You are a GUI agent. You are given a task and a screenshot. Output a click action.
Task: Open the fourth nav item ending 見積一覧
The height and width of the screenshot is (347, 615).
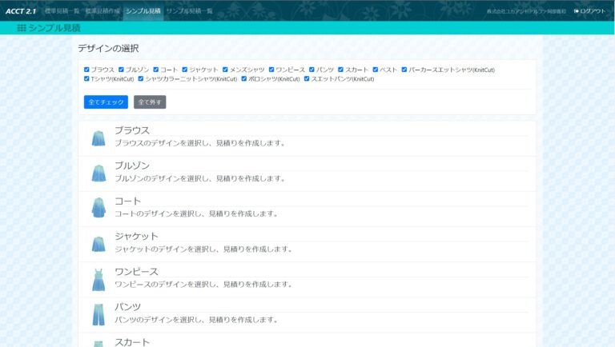tap(190, 11)
